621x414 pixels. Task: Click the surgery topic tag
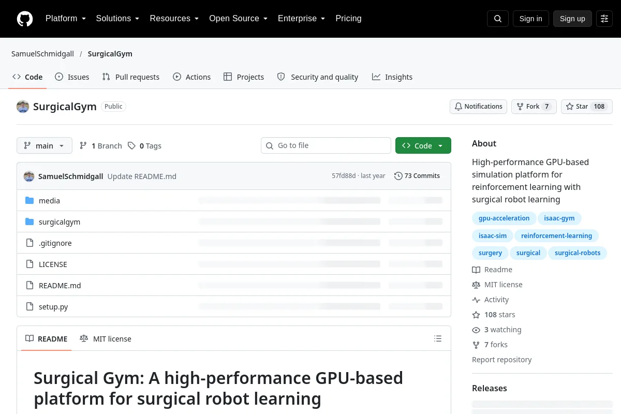tap(490, 253)
